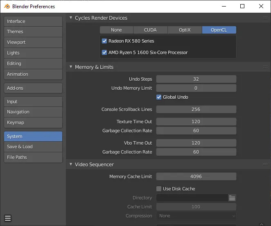Open the Interface preferences tab
Screen dimensions: 271x226
33,21
